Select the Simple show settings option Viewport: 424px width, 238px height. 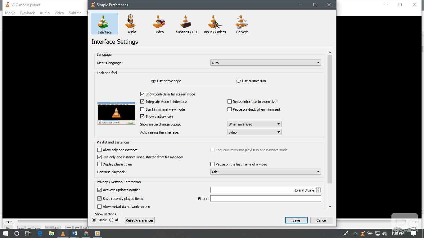click(94, 220)
